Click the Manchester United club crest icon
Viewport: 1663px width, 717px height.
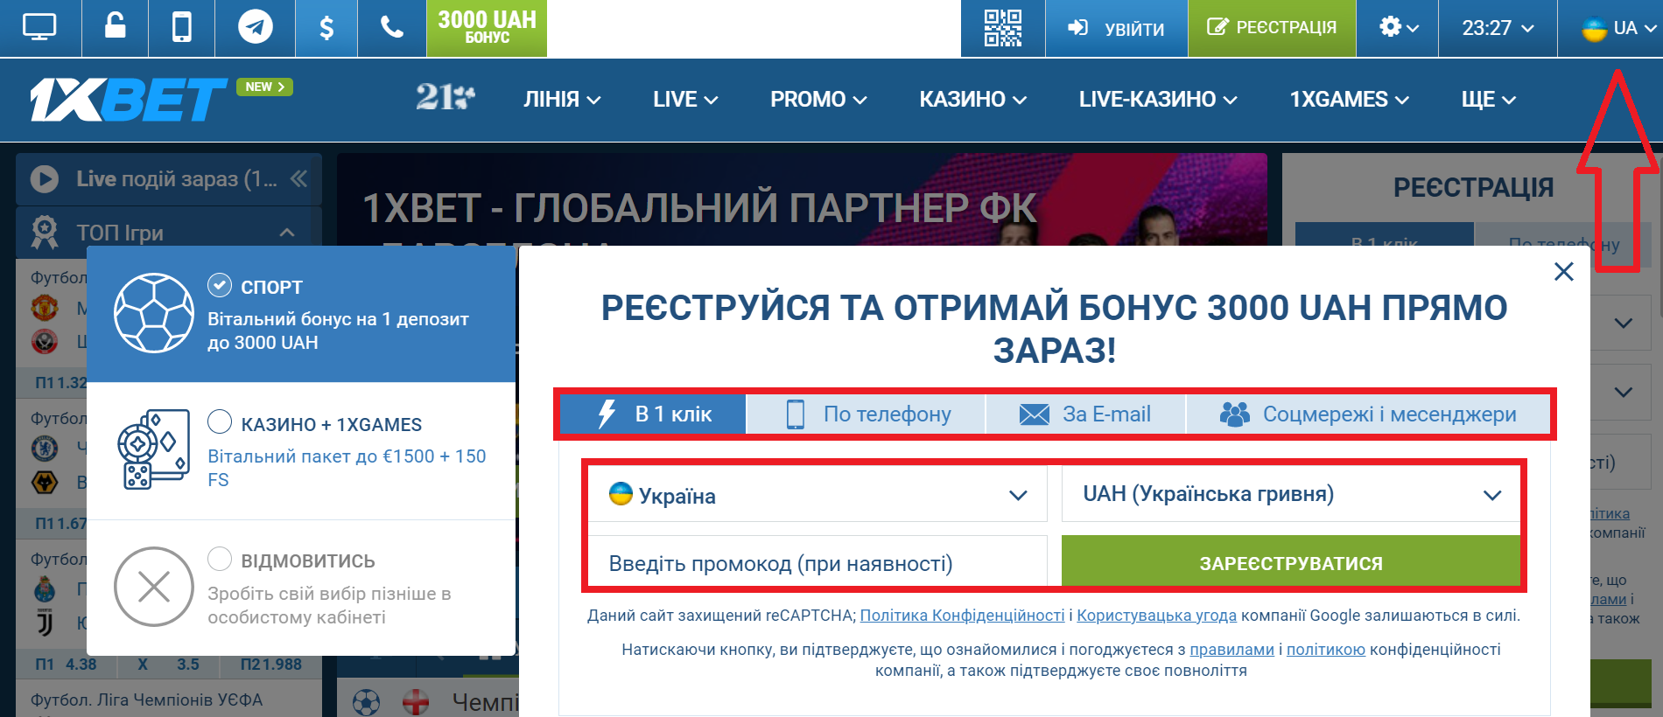(45, 308)
